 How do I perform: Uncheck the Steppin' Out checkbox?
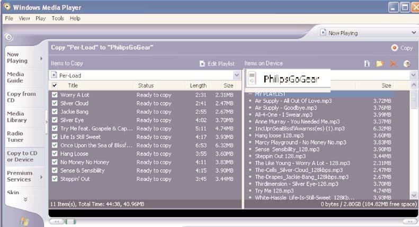click(55, 179)
